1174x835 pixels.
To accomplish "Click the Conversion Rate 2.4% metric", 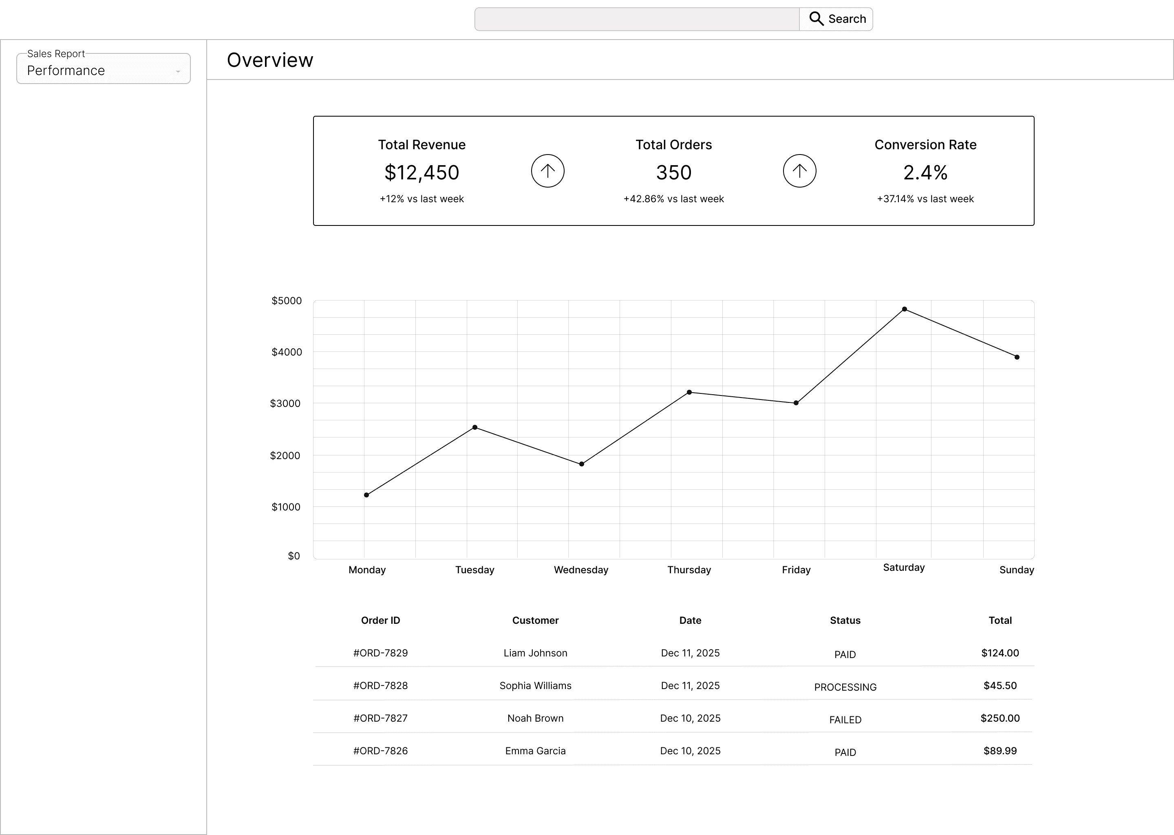I will pyautogui.click(x=925, y=173).
